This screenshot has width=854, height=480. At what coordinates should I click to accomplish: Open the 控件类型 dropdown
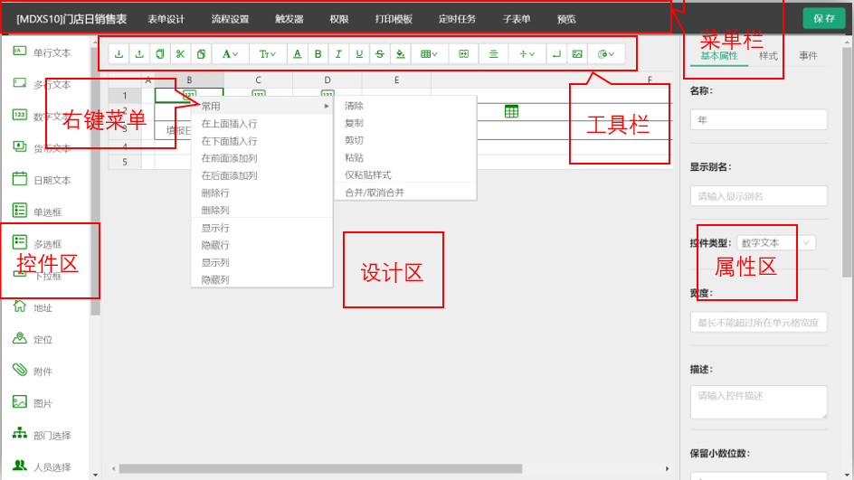coord(777,243)
